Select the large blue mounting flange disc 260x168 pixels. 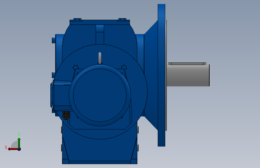(x=161, y=75)
